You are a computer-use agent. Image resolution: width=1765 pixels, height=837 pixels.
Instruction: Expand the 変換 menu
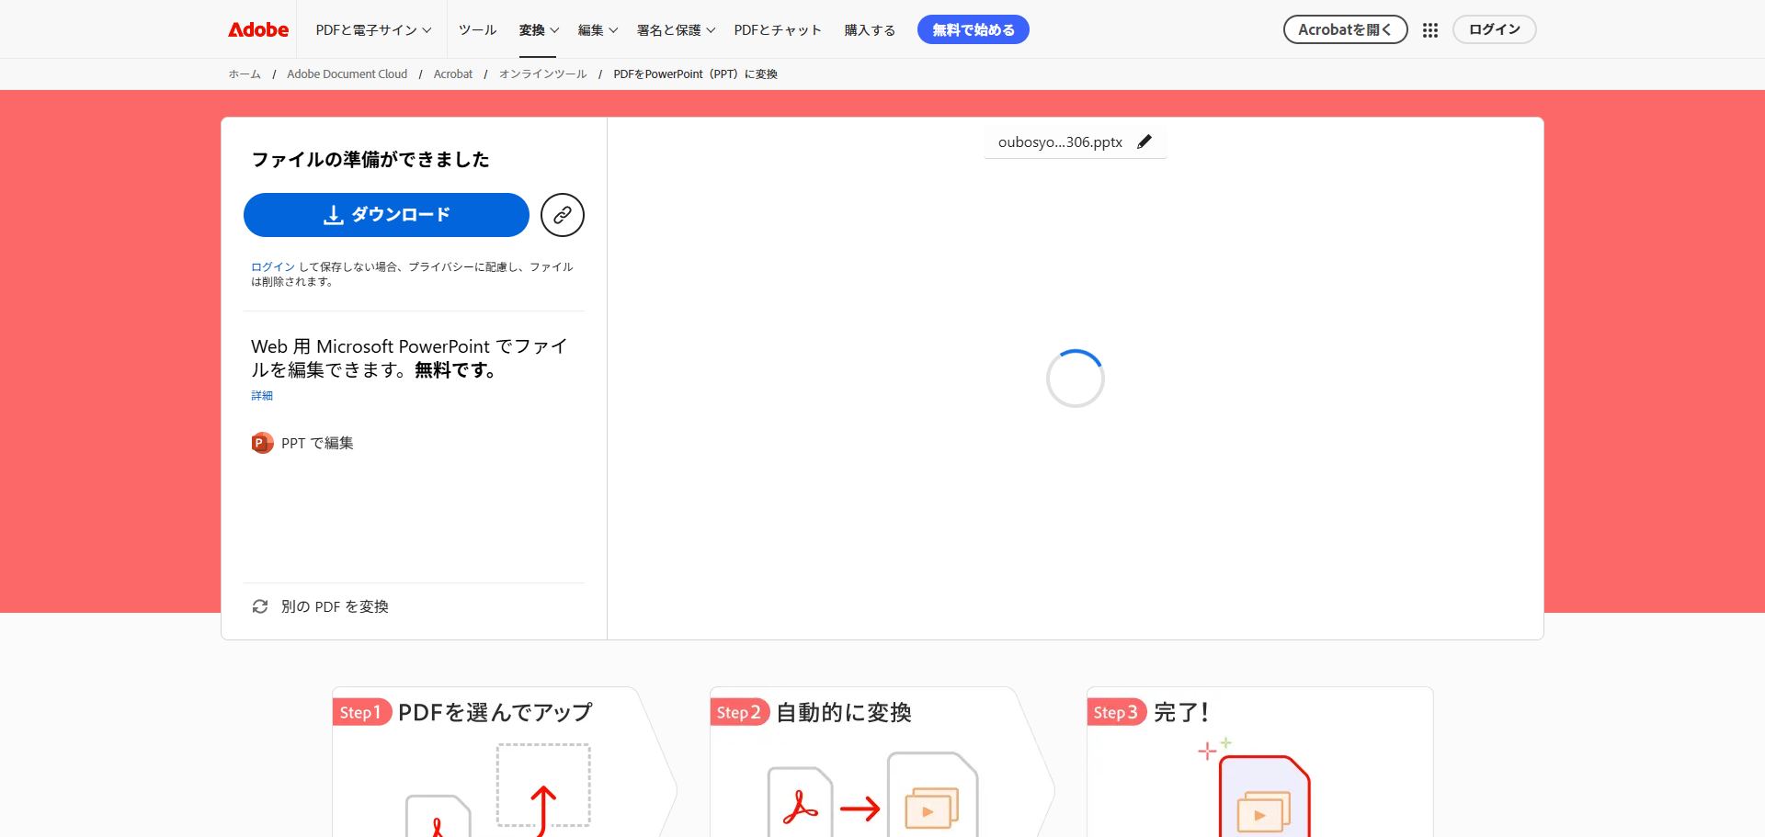click(x=539, y=30)
